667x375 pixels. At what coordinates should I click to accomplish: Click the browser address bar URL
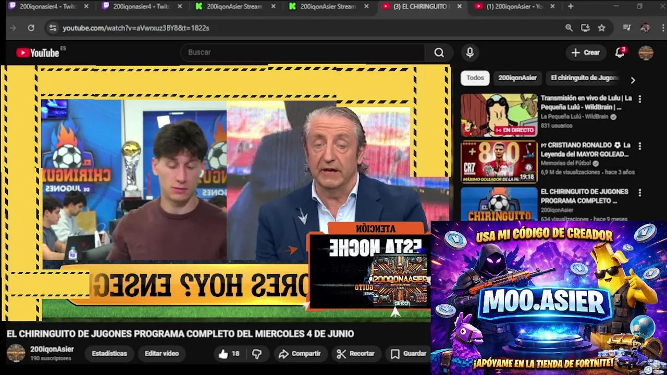click(136, 28)
